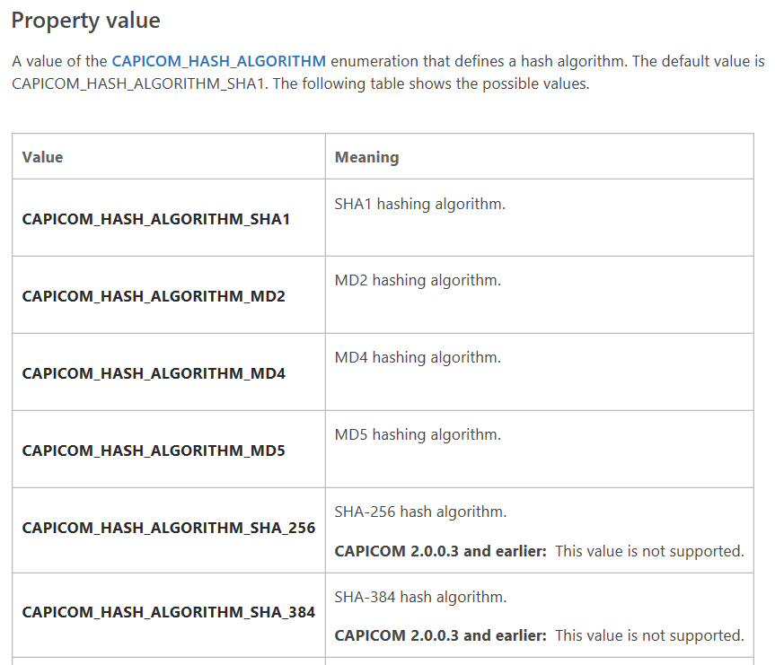
Task: Click the "MD2 hashing algorithm." description
Action: 418,280
